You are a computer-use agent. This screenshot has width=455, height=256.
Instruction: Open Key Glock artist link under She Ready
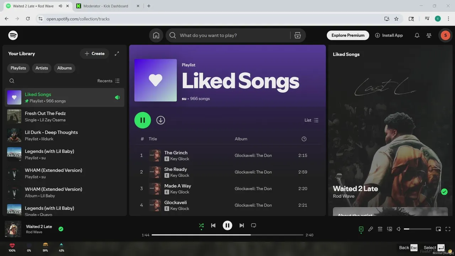pyautogui.click(x=180, y=175)
